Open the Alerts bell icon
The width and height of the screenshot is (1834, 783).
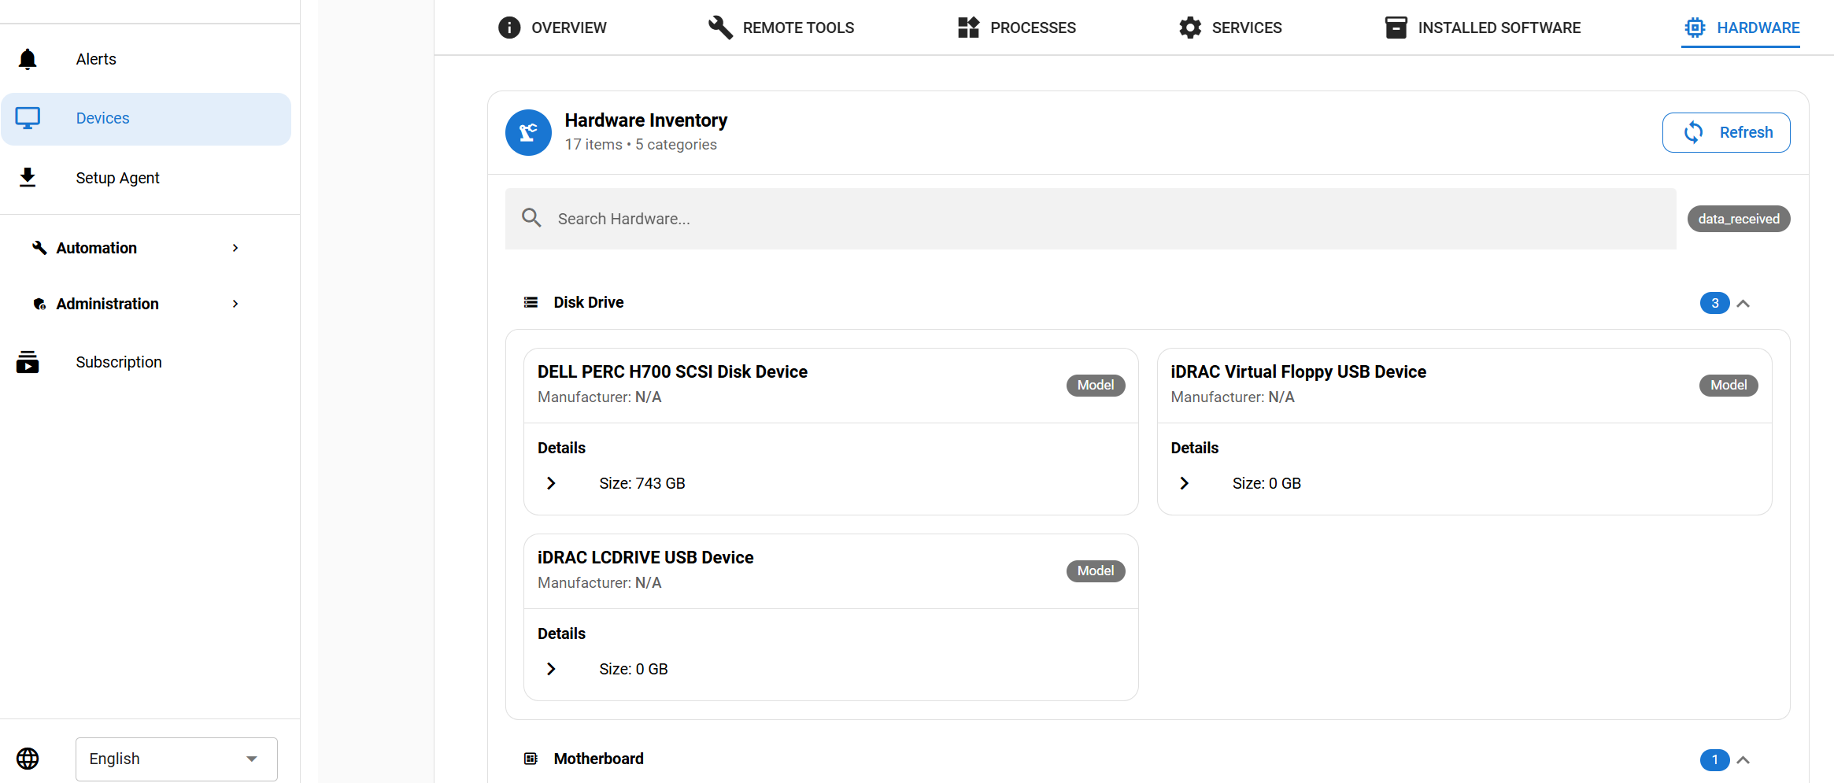[x=28, y=58]
